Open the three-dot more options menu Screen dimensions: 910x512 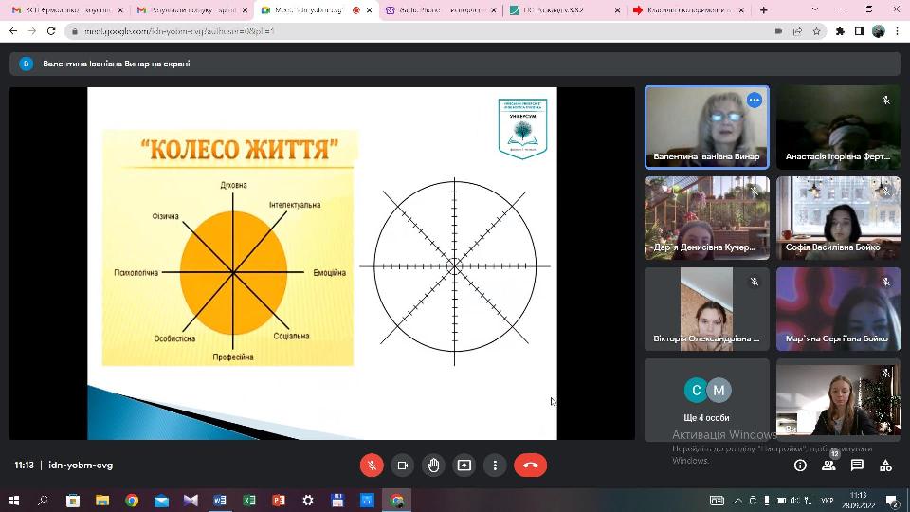[x=495, y=466]
